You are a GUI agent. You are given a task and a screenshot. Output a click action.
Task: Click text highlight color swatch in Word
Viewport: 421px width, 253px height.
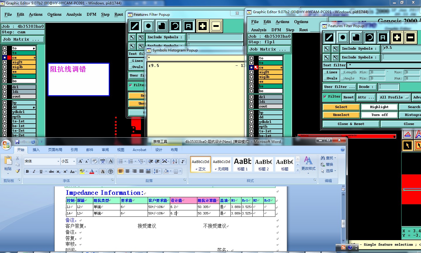[82, 171]
